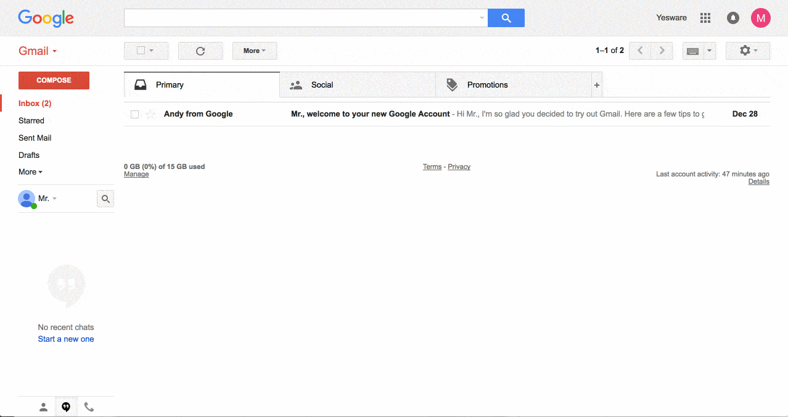Open Hangouts chat icon at bottom
Screen dimensions: 788x417
pos(66,407)
